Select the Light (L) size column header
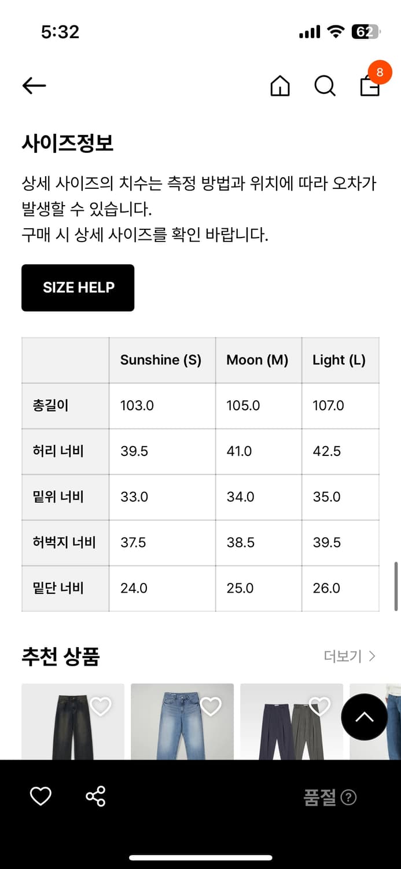The width and height of the screenshot is (401, 869). click(339, 360)
